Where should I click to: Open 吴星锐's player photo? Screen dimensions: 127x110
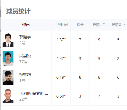[8, 58]
